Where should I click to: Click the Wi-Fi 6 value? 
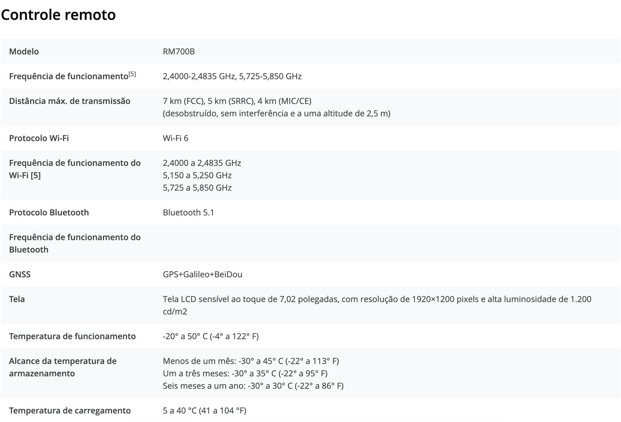point(176,138)
